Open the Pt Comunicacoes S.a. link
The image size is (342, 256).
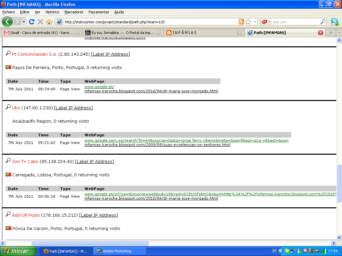pos(34,54)
